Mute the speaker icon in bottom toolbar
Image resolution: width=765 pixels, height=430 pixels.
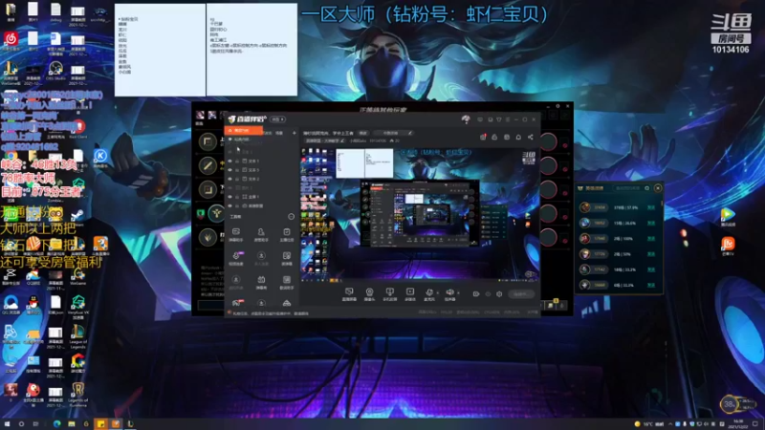tap(449, 292)
